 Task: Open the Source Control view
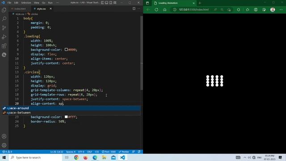[x=4, y=28]
